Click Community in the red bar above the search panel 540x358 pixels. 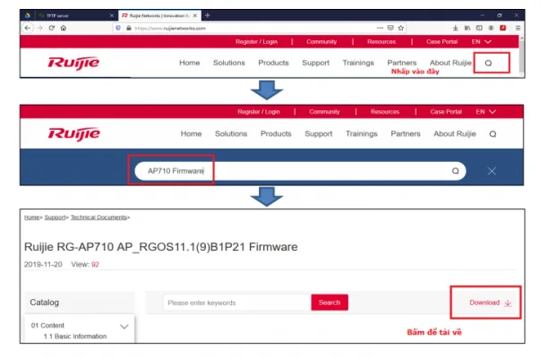coord(324,112)
